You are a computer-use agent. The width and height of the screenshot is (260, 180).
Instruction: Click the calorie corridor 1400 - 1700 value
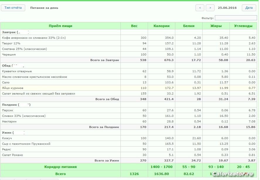coord(162,167)
